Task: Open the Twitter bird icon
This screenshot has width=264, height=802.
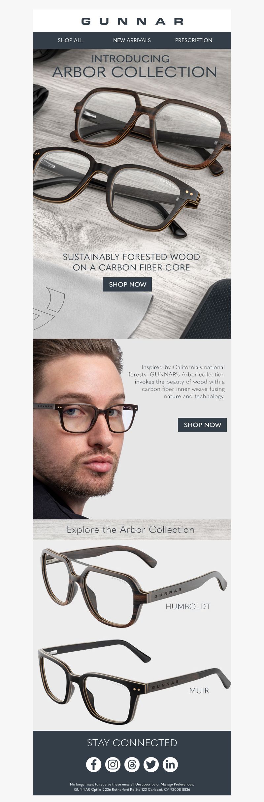Action: tap(151, 764)
